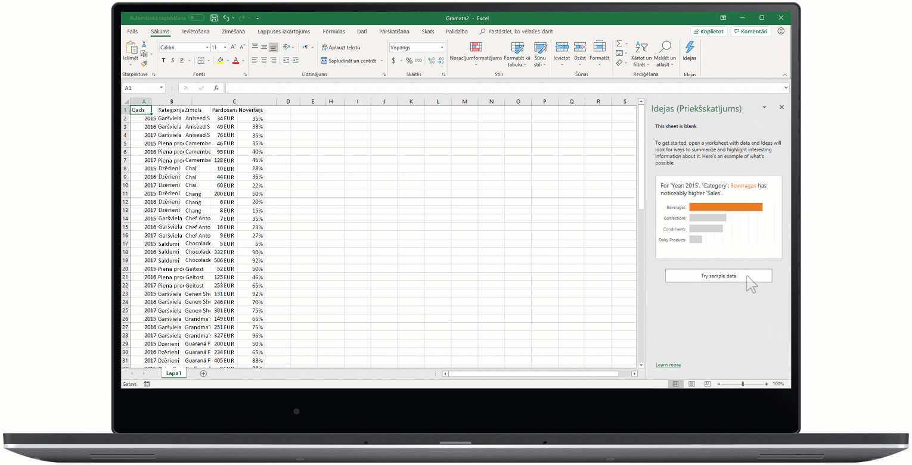Switch to Page Layout view icon
The width and height of the screenshot is (912, 465).
pos(690,384)
